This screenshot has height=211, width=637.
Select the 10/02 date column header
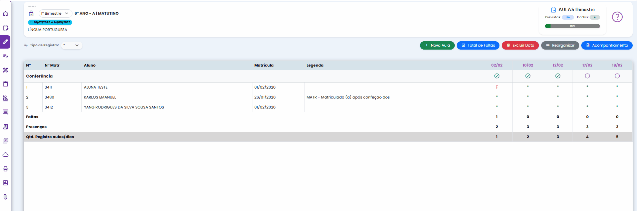[x=527, y=65]
